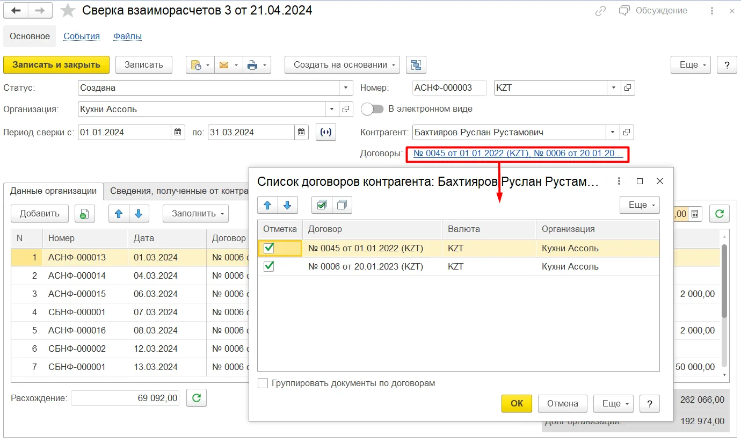Uncheck contract № 0006 от 20.01.2023
741x443 pixels.
click(269, 266)
